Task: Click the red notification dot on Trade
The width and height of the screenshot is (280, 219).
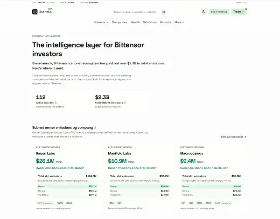Action: (x=246, y=9)
